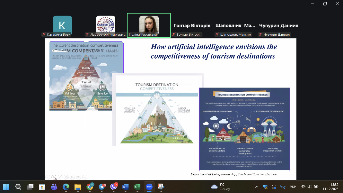Switch the УКР keyboard language
This screenshot has width=343, height=193.
tap(293, 187)
